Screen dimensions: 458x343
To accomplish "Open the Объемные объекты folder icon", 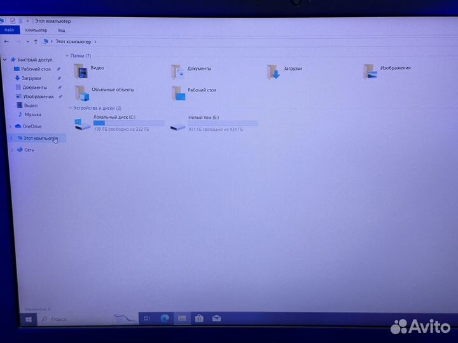I will (82, 93).
